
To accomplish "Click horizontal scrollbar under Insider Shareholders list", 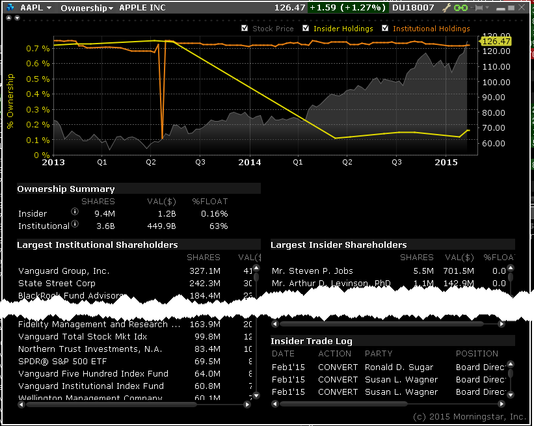I will (381, 324).
